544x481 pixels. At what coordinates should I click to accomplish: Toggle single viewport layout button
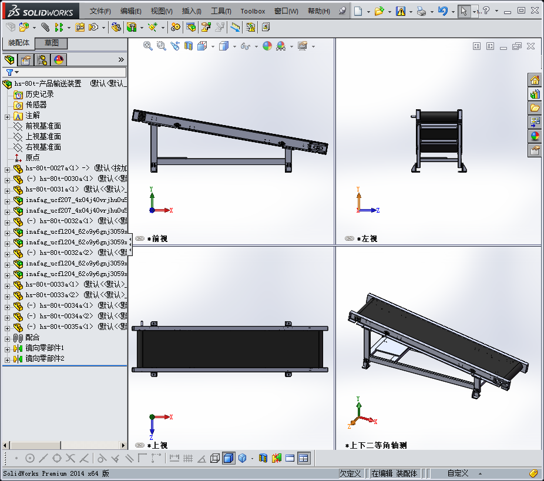290,458
